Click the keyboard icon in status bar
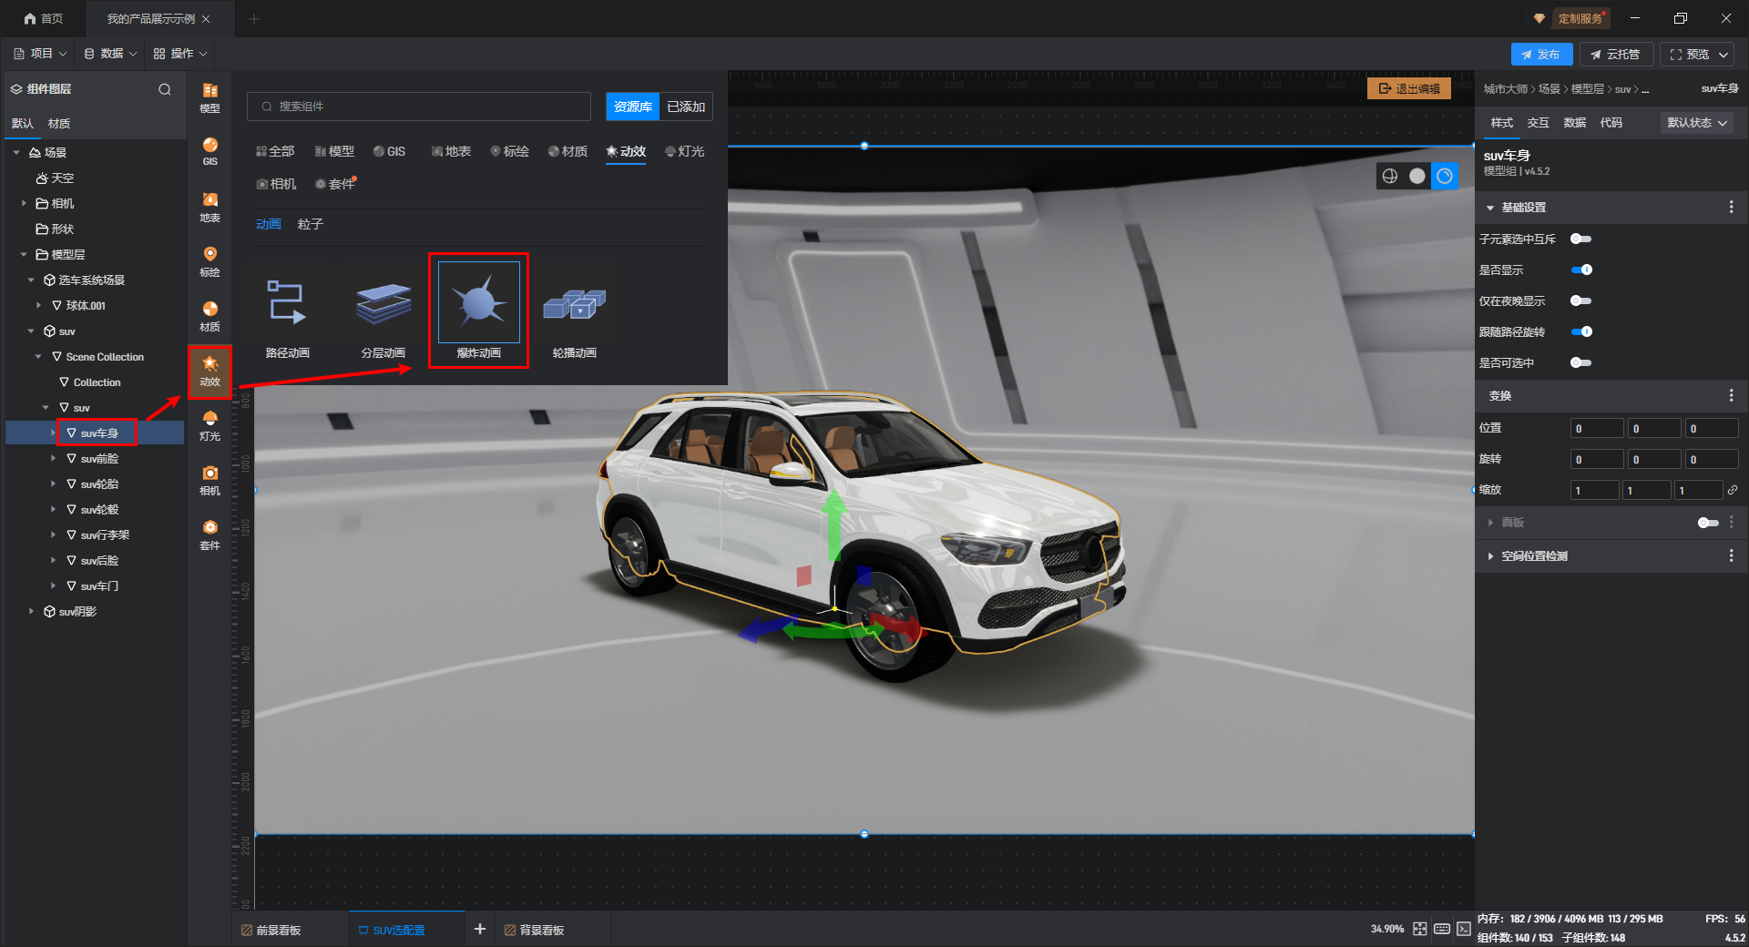The height and width of the screenshot is (947, 1749). pyautogui.click(x=1442, y=929)
